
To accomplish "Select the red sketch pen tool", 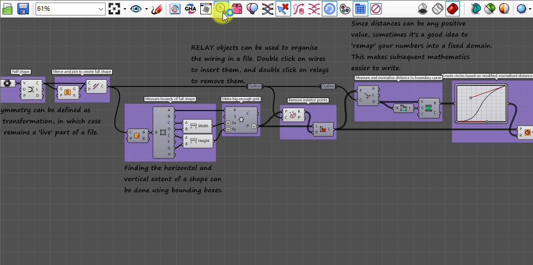I will click(x=157, y=9).
